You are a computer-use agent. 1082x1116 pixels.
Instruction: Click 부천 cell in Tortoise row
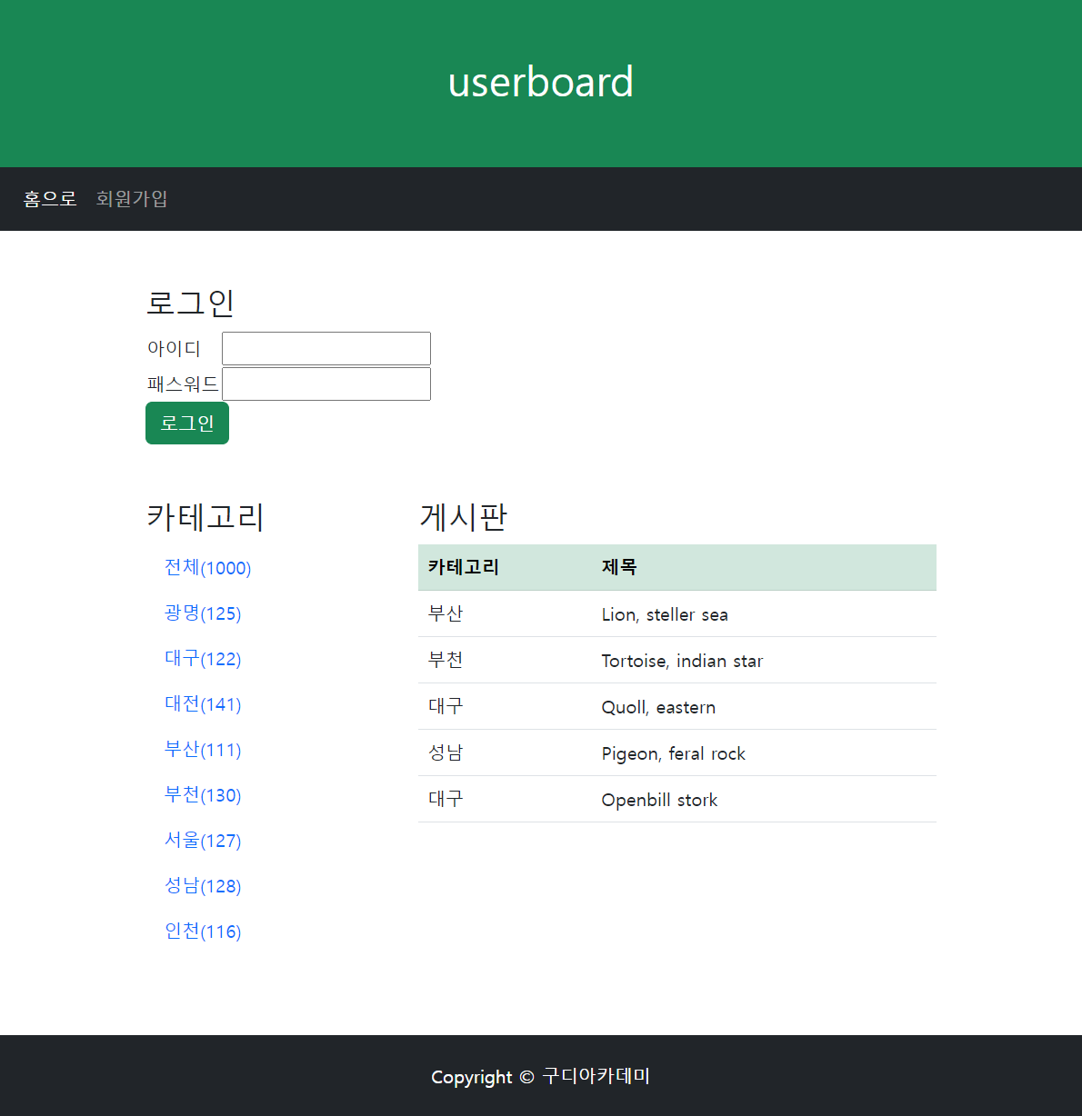pos(446,661)
